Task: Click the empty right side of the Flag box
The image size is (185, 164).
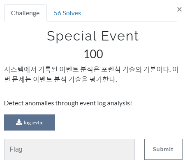Action: coord(103,150)
